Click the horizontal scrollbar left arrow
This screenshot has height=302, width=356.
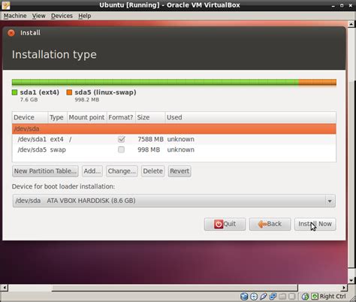tap(5, 288)
